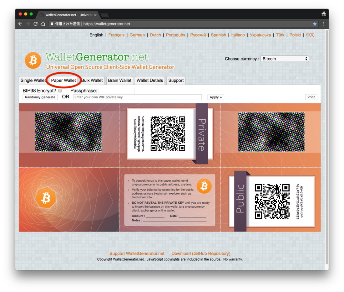Switch language to German
This screenshot has height=292, width=344.
[137, 35]
